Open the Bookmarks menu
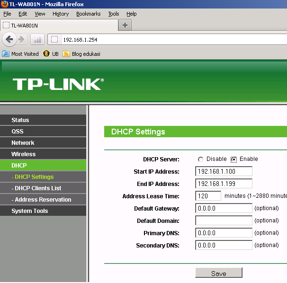The height and width of the screenshot is (283, 287). (89, 14)
